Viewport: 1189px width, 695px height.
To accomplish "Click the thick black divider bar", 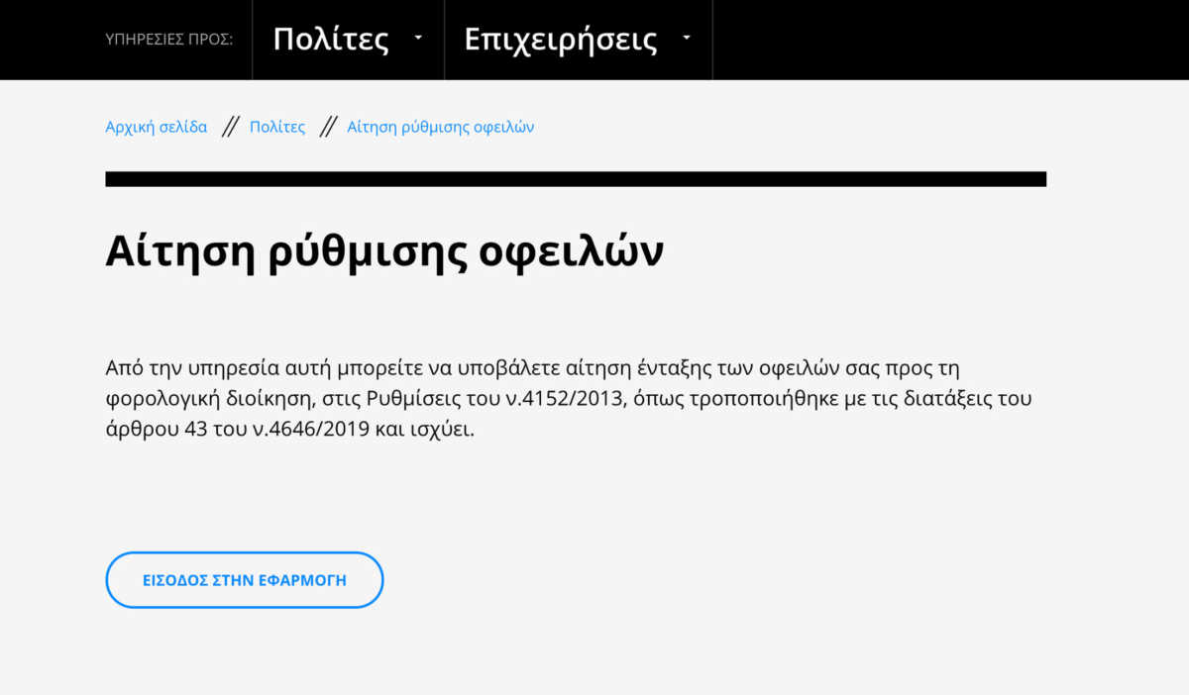I will [x=576, y=179].
